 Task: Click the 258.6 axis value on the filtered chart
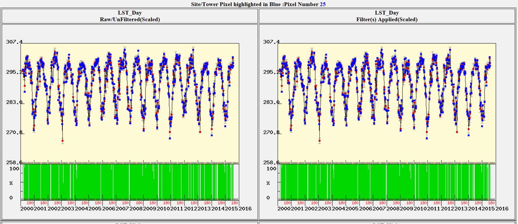(x=271, y=162)
